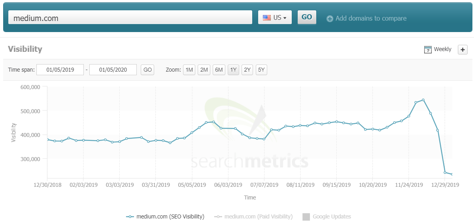Screen dimensions: 474x224
Task: Open the US country dropdown
Action: click(275, 17)
